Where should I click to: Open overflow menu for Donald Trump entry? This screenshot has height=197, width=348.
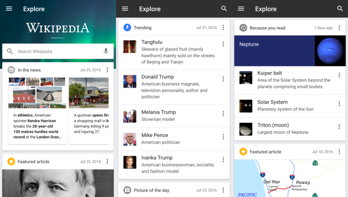coord(223,79)
